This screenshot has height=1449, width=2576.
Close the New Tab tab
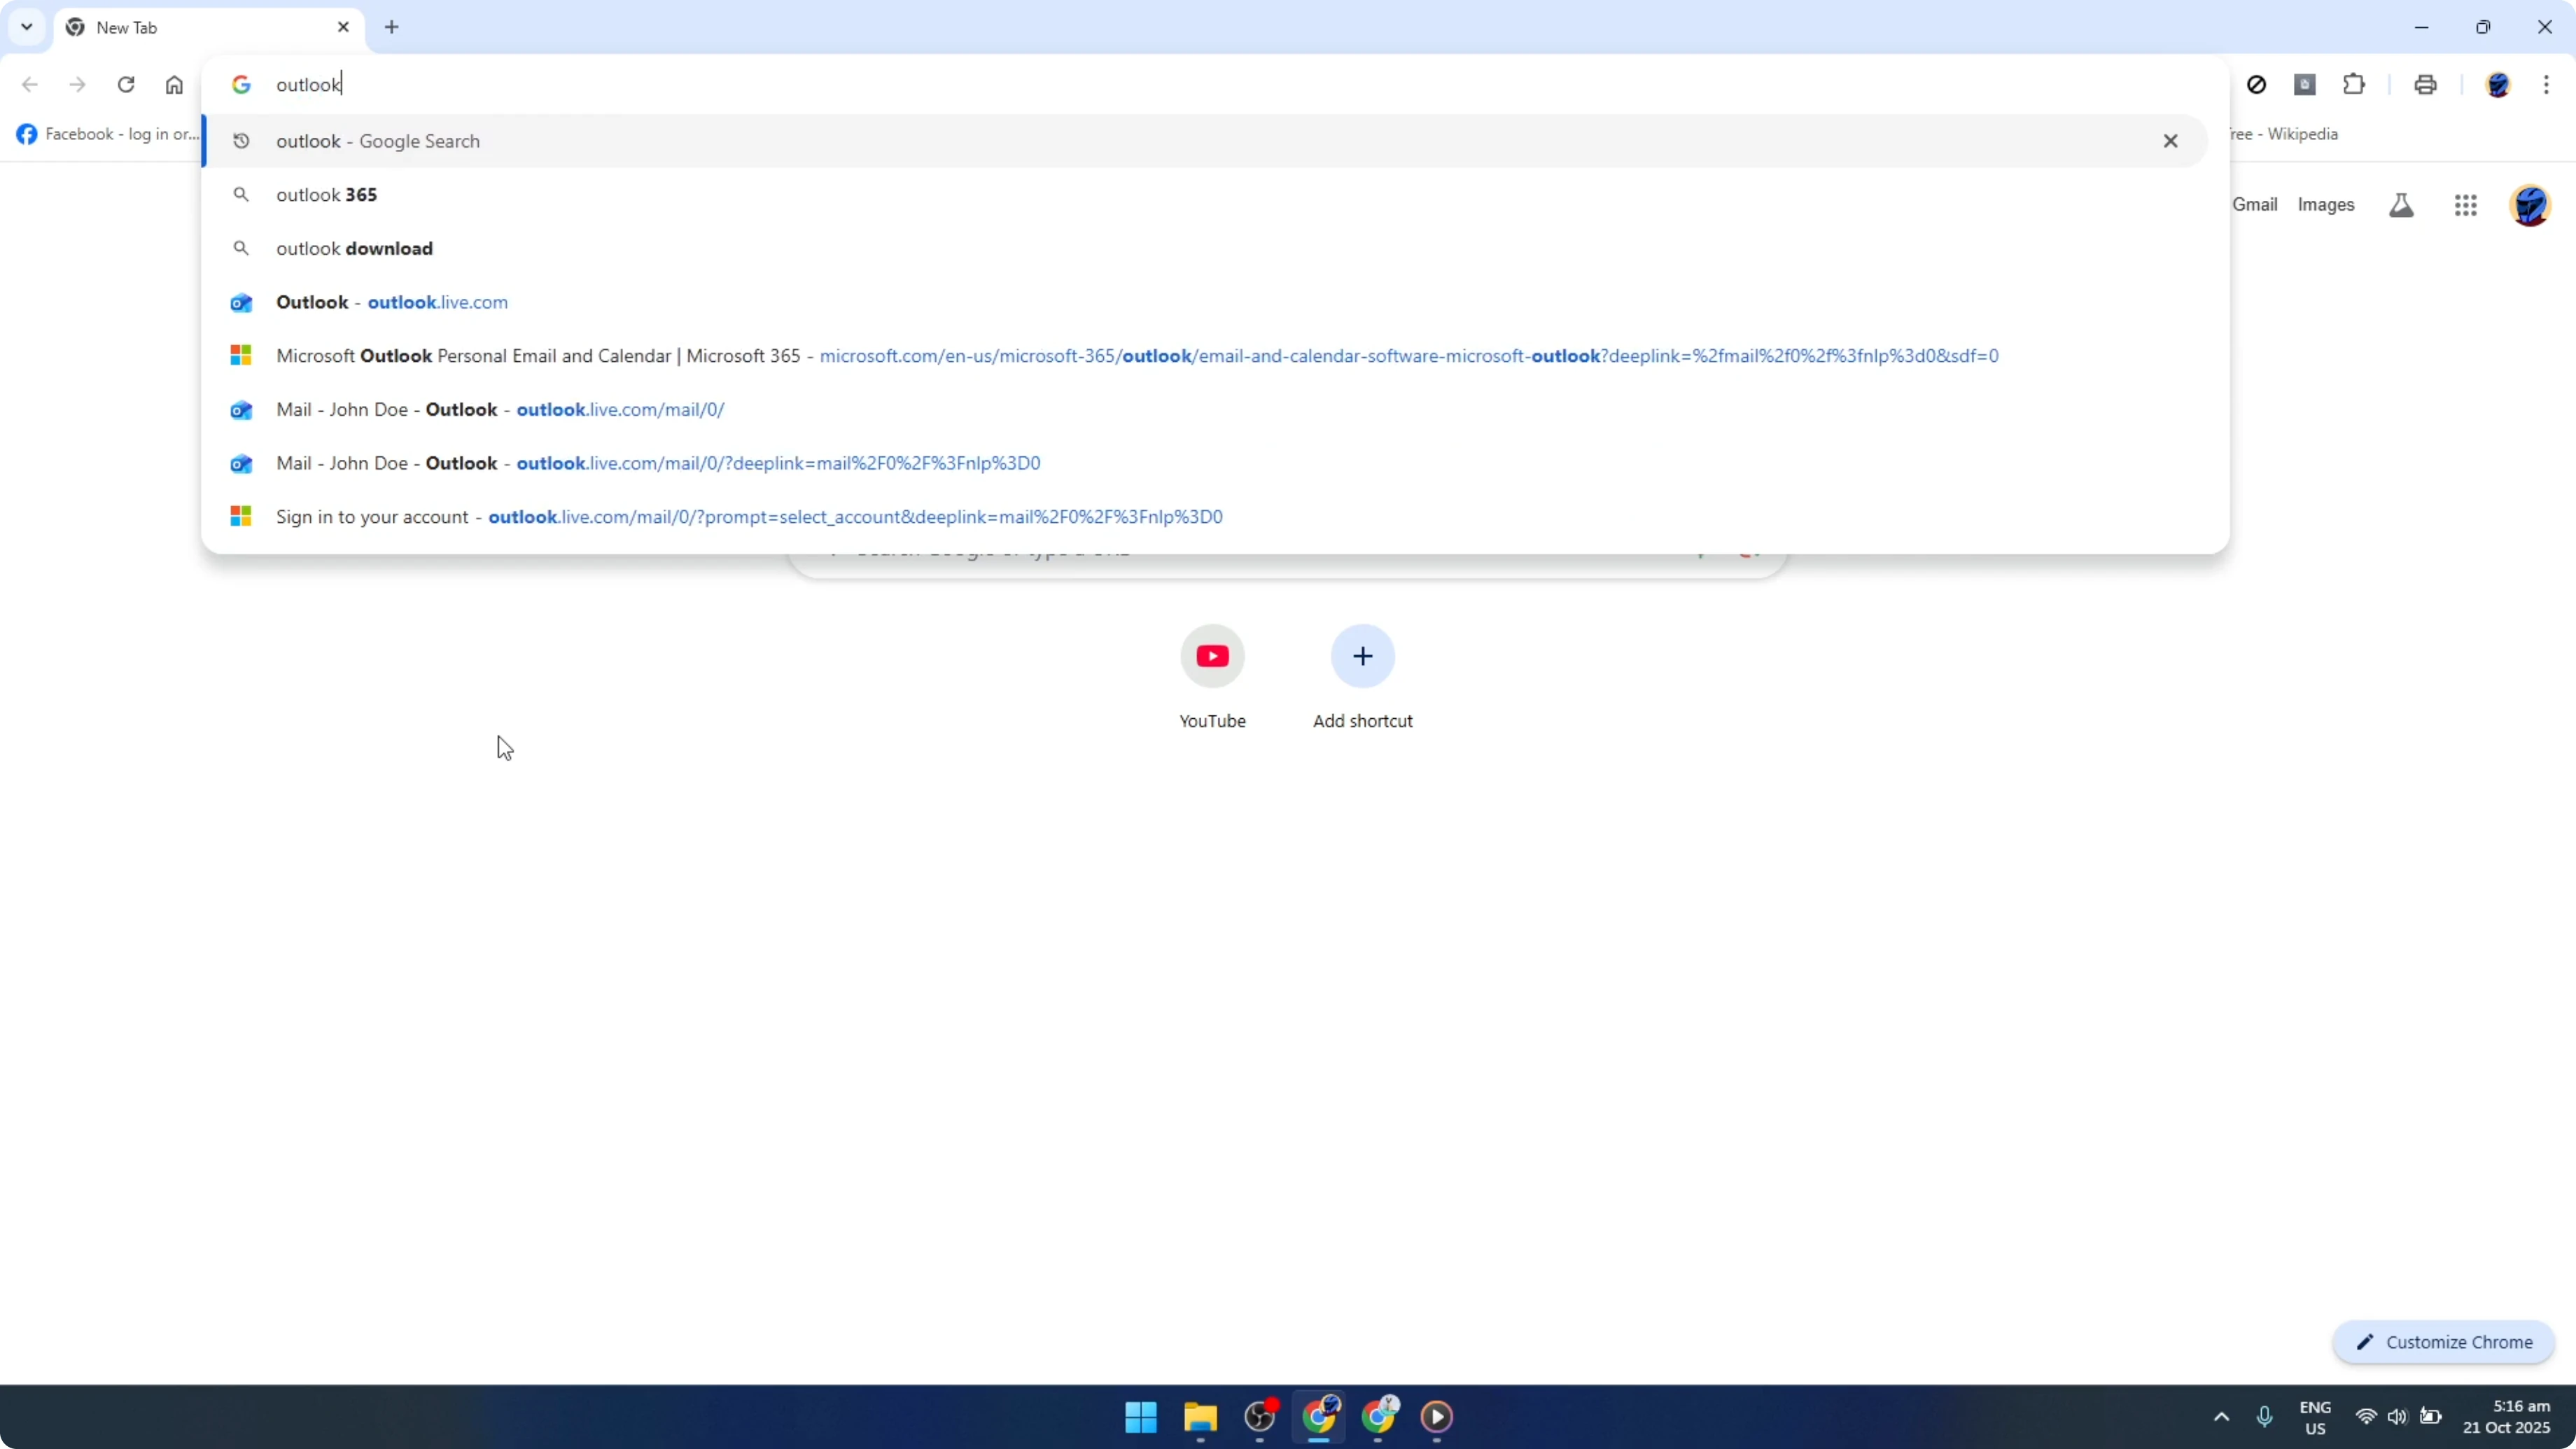pyautogui.click(x=343, y=27)
